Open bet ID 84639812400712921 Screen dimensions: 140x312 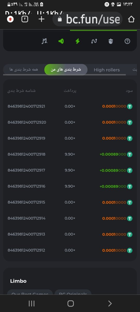tap(26, 106)
